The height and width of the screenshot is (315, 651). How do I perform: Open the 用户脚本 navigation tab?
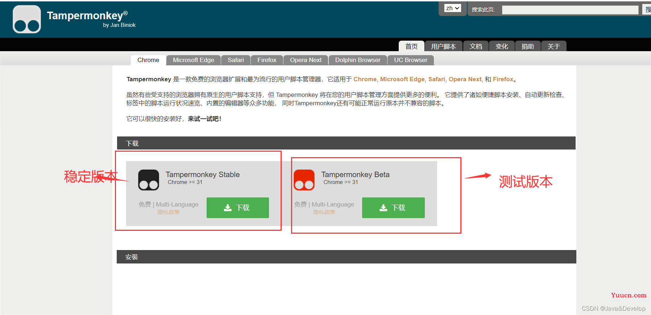[444, 46]
